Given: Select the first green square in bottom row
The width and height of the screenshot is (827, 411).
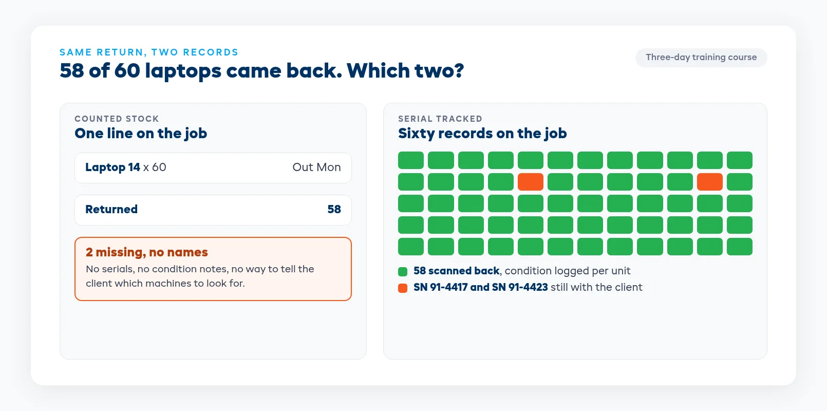Looking at the screenshot, I should pos(411,247).
